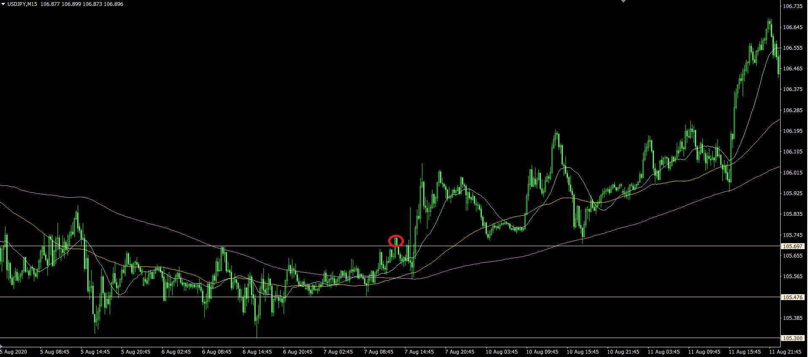This screenshot has width=808, height=357.
Task: Click the 106.285 price axis label
Action: click(793, 110)
